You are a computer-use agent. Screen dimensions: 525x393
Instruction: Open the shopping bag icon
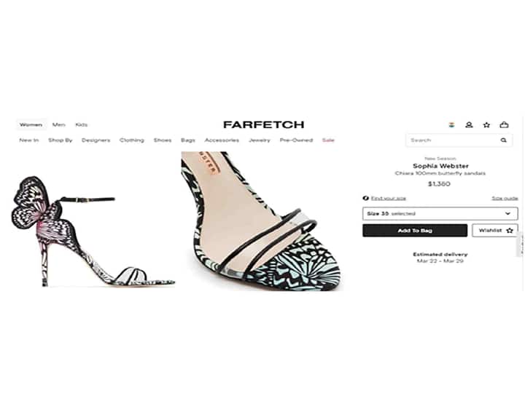coord(504,124)
